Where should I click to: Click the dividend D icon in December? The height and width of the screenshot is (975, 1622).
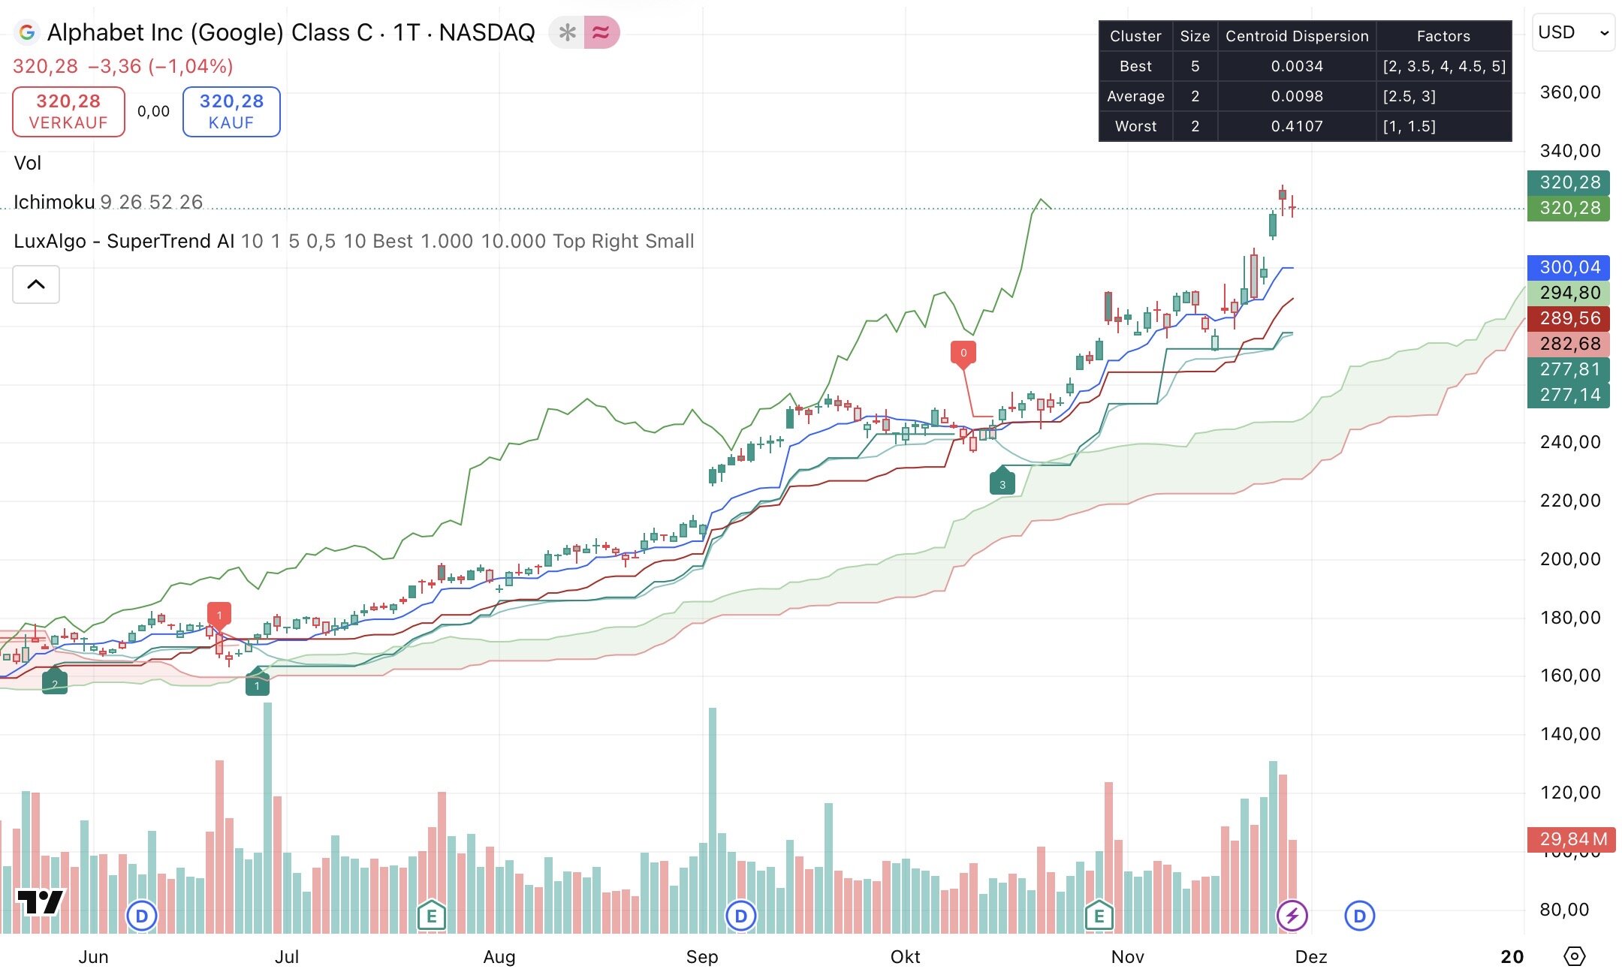[x=1360, y=916]
